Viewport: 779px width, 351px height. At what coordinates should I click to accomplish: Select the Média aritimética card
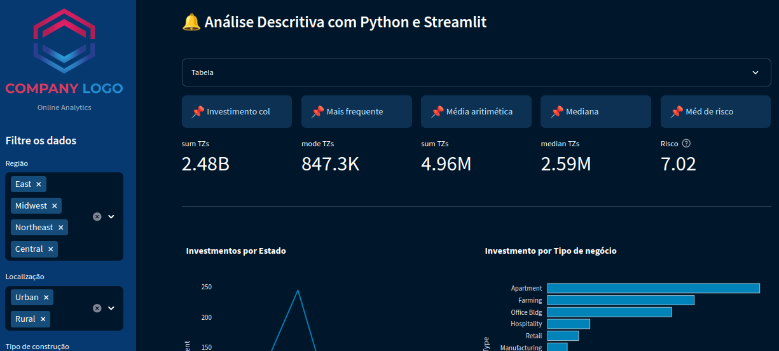tap(476, 112)
